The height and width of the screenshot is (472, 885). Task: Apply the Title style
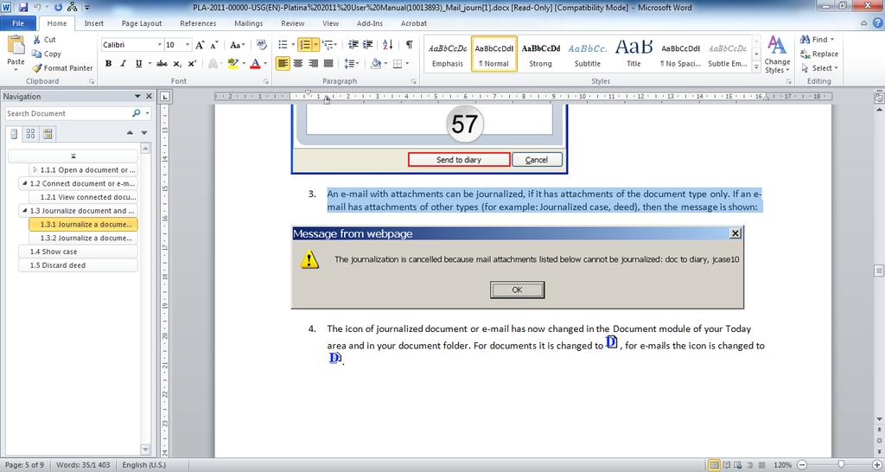634,54
